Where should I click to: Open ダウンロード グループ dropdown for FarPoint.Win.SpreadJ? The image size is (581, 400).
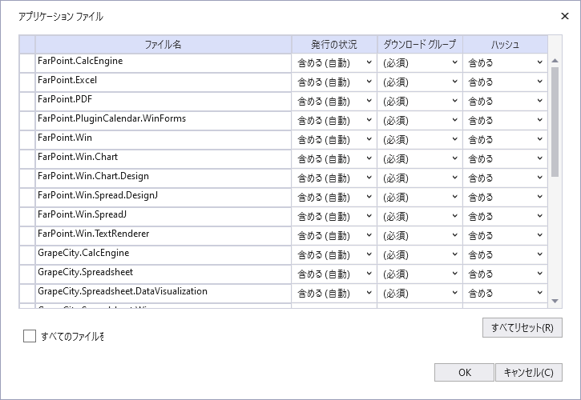[419, 216]
